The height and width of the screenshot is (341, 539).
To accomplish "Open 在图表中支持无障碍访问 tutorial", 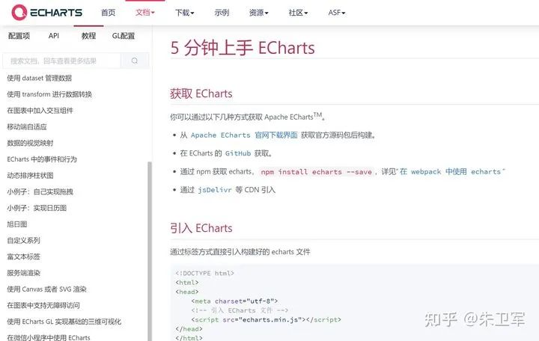I will pyautogui.click(x=43, y=305).
